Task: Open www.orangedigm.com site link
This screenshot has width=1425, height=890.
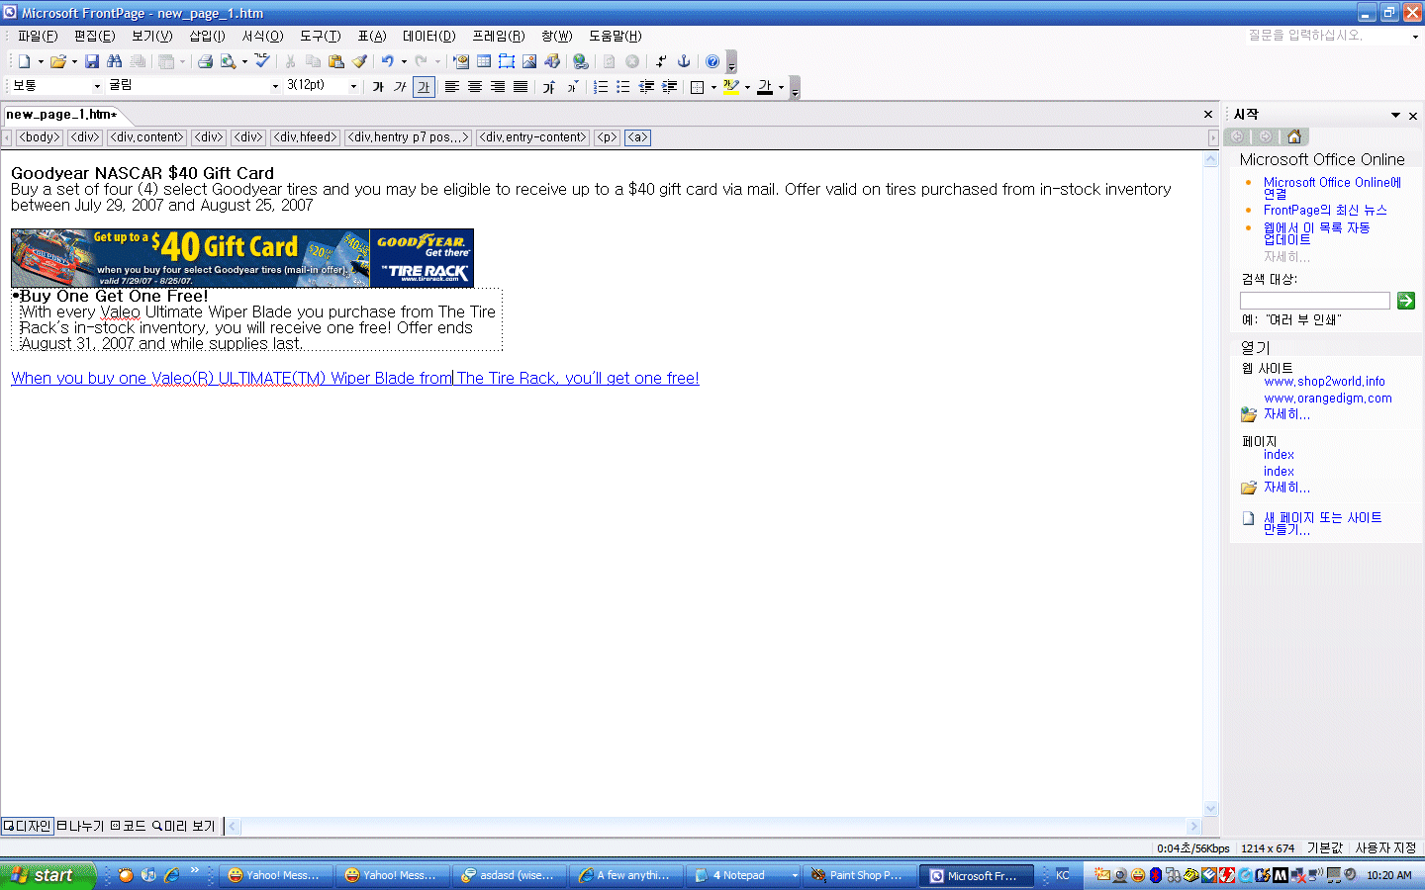Action: click(x=1328, y=399)
